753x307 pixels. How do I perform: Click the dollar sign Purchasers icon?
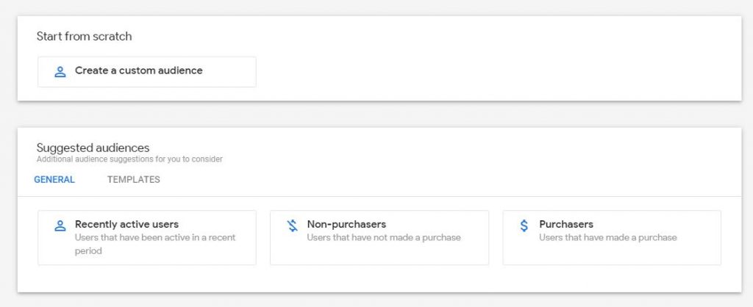click(x=524, y=226)
